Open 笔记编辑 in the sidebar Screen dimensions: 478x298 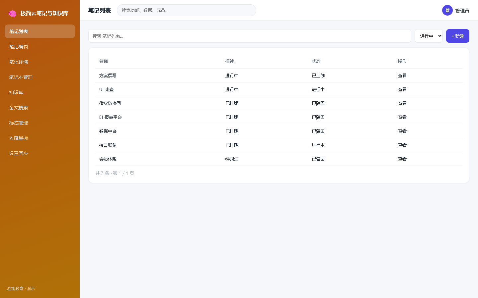pos(40,47)
